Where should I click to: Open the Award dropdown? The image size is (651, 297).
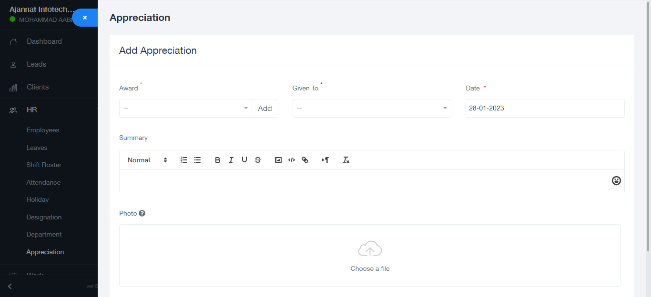(x=185, y=109)
